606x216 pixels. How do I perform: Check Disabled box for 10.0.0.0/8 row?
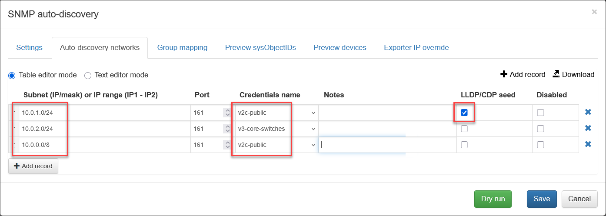[540, 145]
